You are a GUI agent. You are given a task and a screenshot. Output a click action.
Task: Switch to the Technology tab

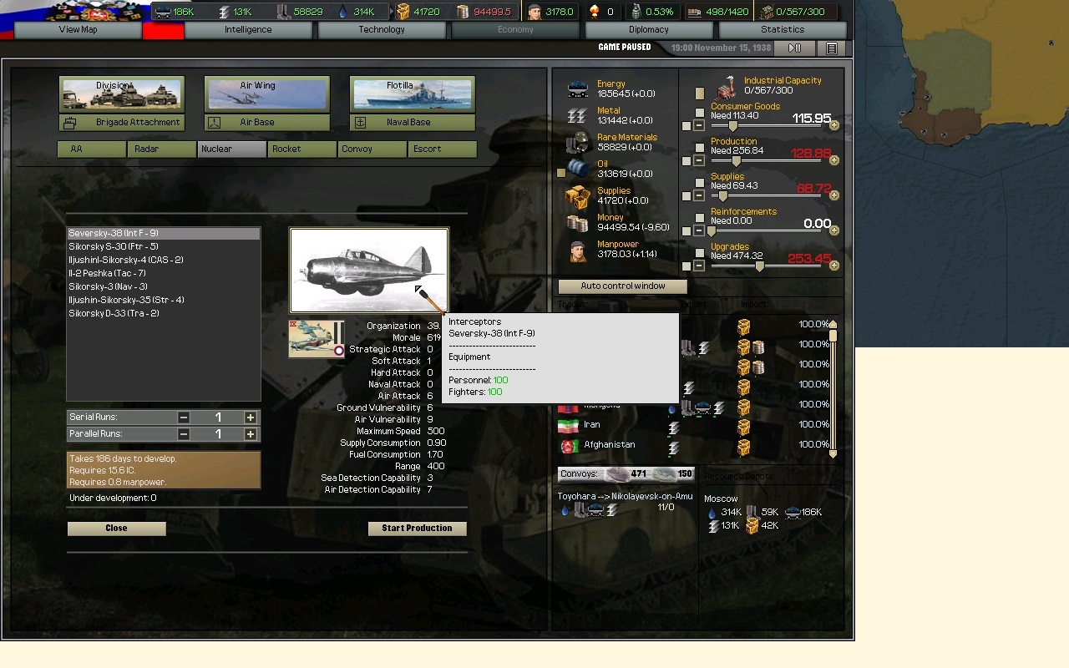382,30
